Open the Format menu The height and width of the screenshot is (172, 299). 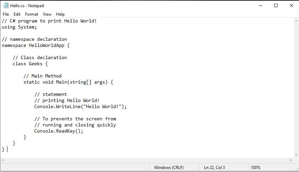point(32,14)
